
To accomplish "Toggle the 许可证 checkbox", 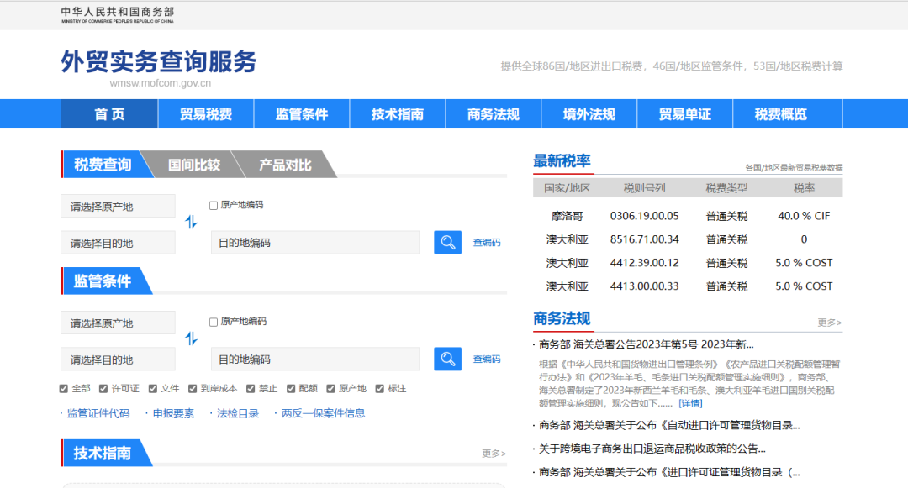I will pos(104,389).
